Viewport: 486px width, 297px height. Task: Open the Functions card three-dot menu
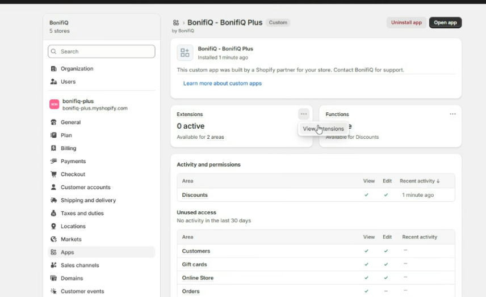pos(453,114)
